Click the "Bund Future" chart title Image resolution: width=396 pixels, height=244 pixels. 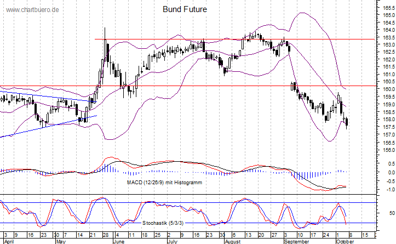click(185, 9)
